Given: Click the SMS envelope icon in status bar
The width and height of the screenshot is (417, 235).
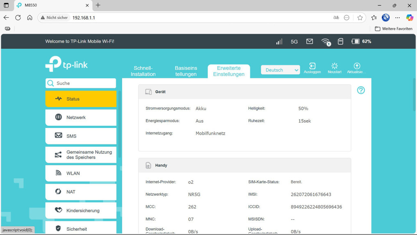Looking at the screenshot, I should click(x=310, y=41).
